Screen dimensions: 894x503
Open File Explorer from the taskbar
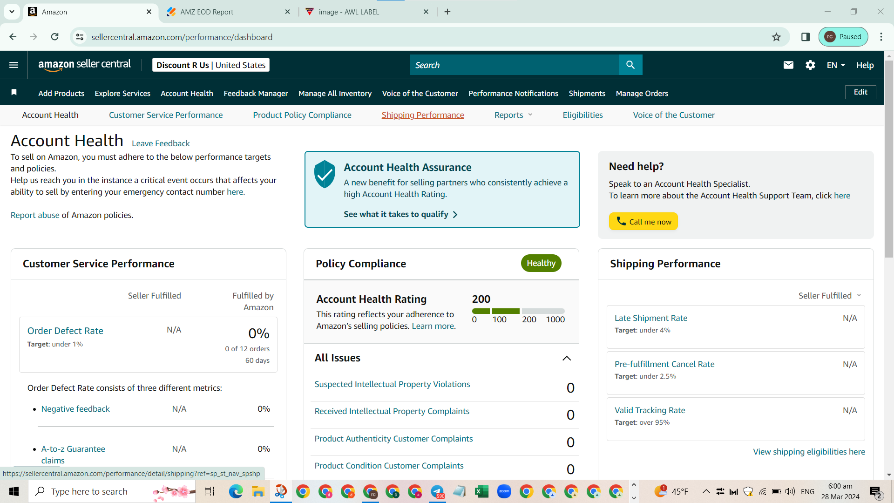pyautogui.click(x=258, y=491)
